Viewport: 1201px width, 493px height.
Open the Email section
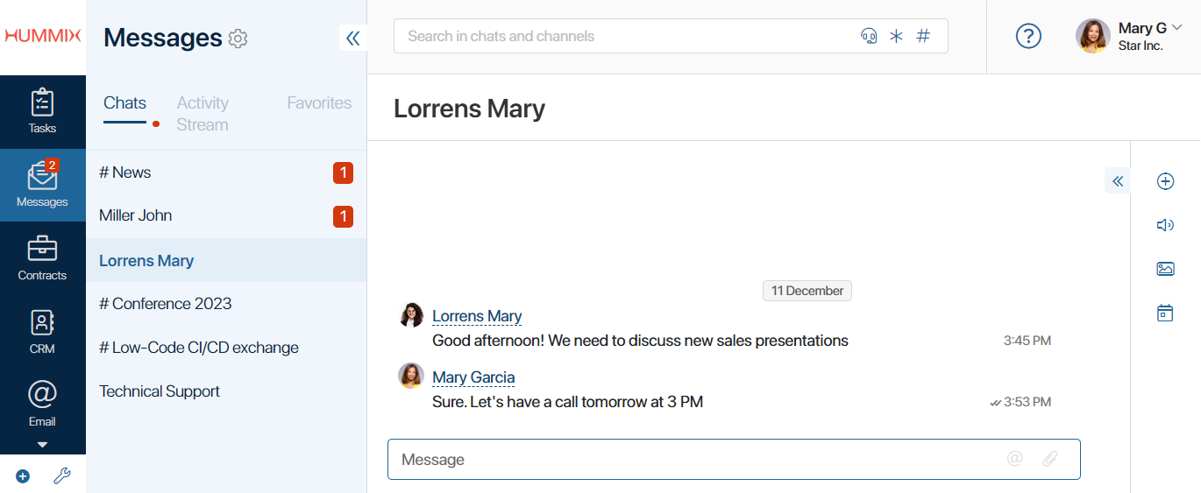click(42, 405)
